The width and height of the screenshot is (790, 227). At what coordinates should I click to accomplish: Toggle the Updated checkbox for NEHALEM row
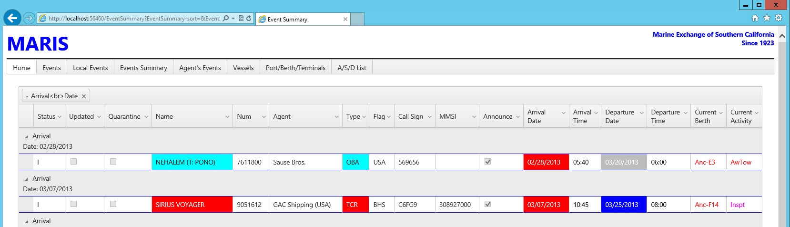click(73, 162)
